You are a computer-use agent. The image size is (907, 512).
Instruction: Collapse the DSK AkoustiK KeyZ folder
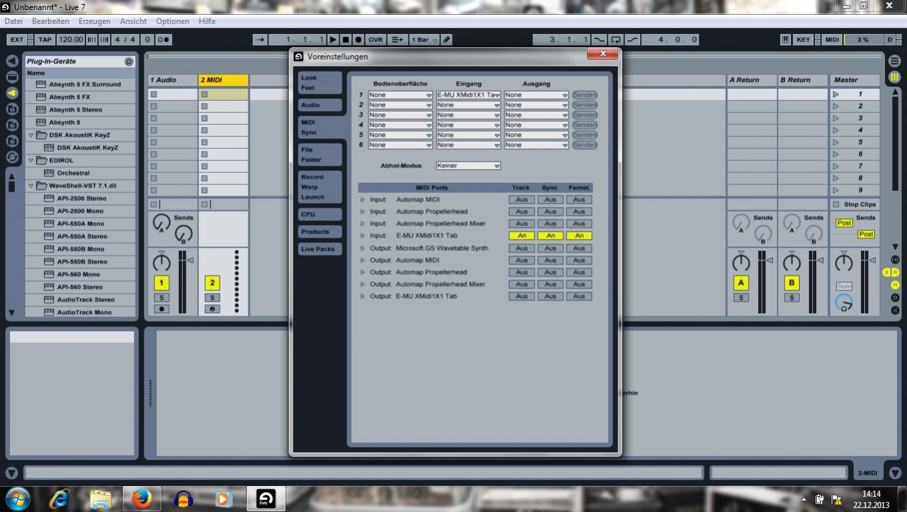pos(31,135)
